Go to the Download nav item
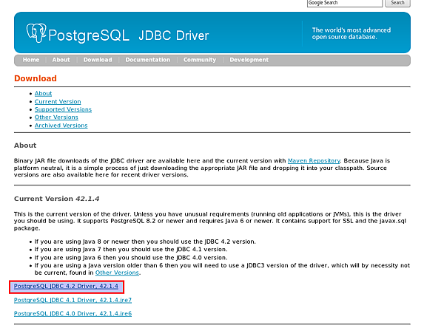Viewport: 444px width, 328px height. coord(98,60)
